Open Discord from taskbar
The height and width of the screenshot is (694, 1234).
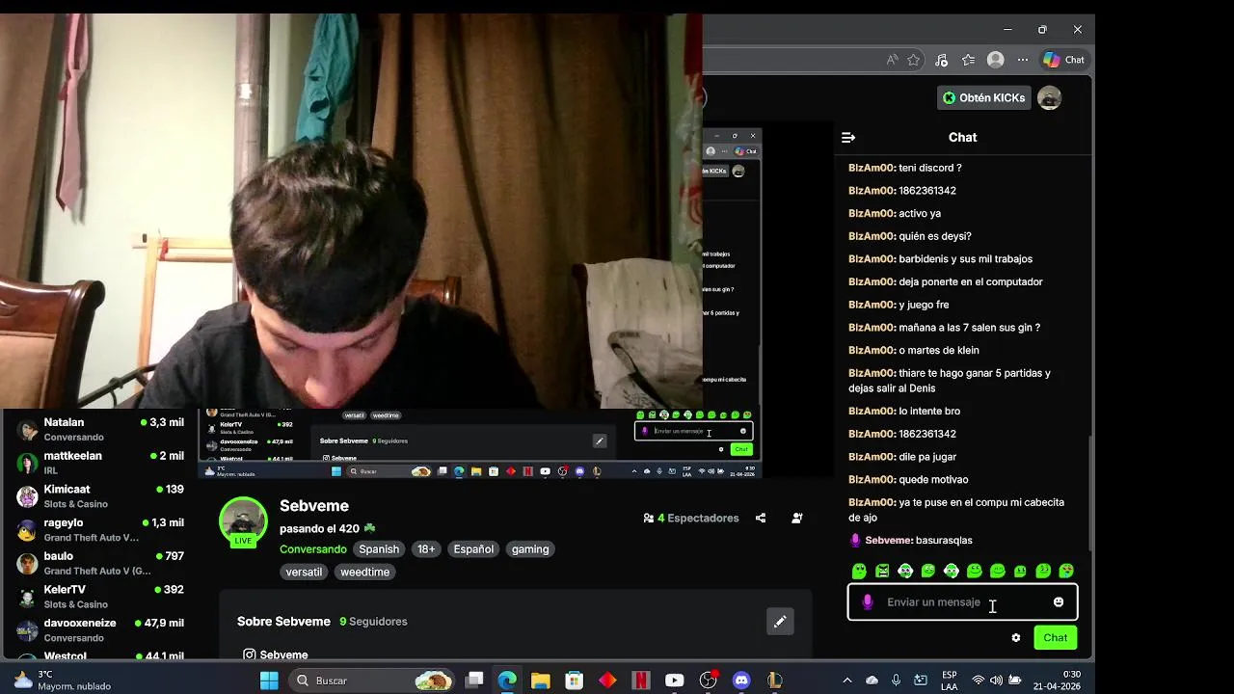pyautogui.click(x=741, y=681)
